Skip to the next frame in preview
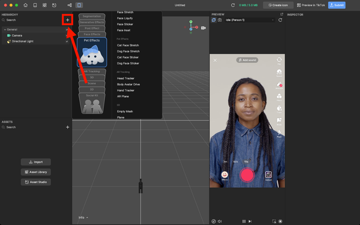The width and height of the screenshot is (360, 225). pyautogui.click(x=250, y=221)
